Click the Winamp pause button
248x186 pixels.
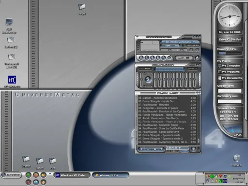pyautogui.click(x=152, y=58)
